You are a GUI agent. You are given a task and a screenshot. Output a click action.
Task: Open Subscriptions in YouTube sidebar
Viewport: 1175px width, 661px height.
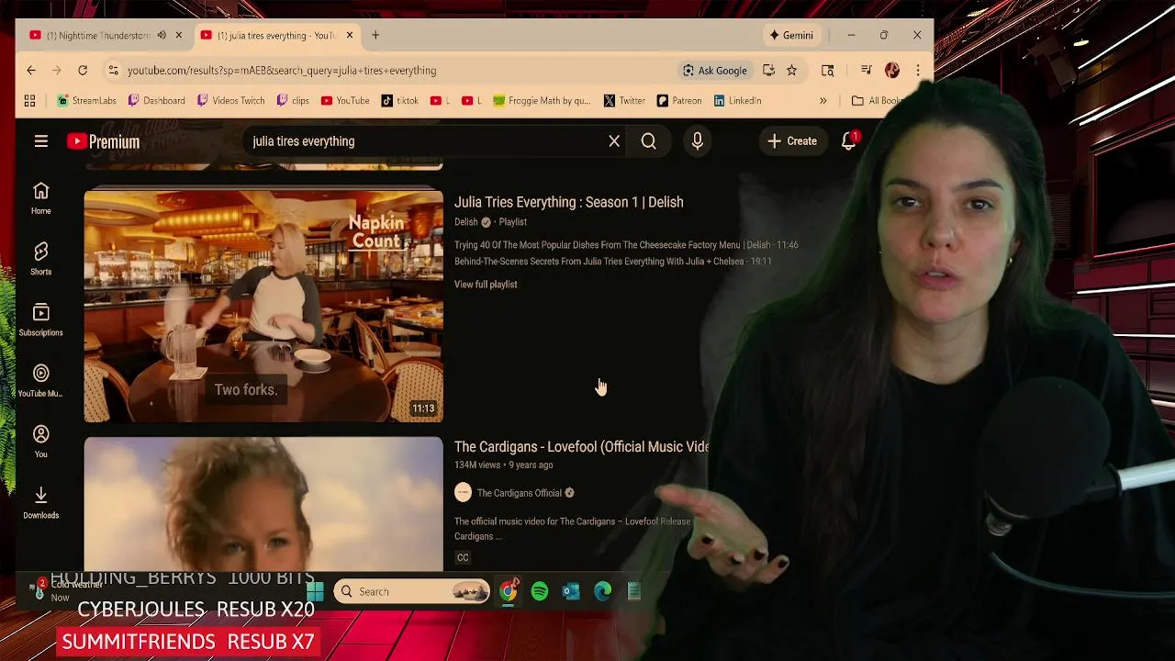pos(40,320)
